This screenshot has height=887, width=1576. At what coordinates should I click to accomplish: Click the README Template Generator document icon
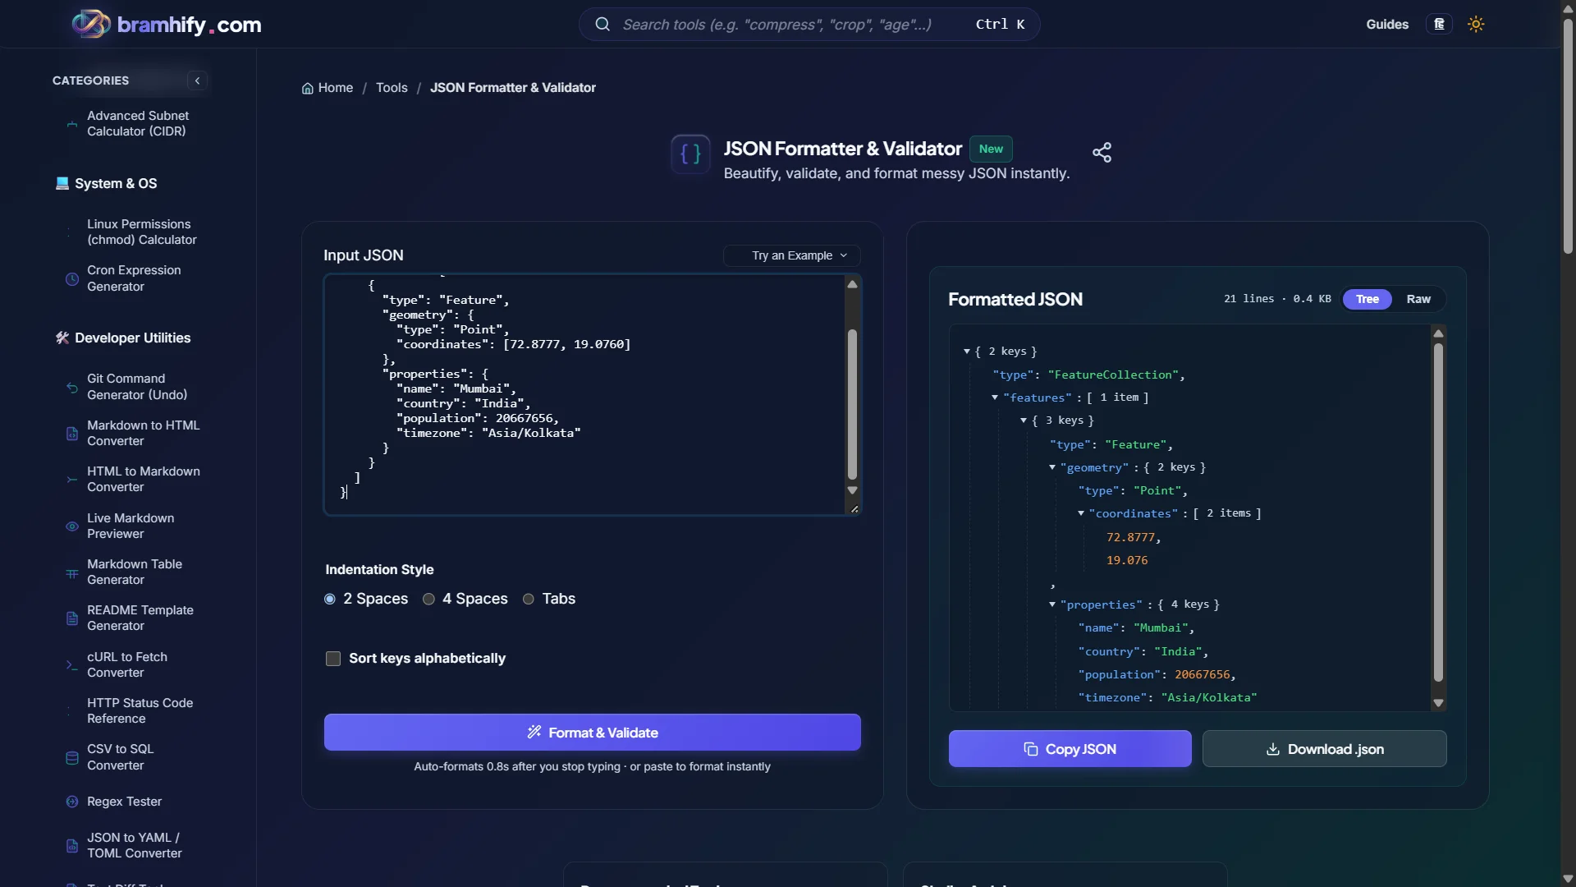tap(72, 618)
